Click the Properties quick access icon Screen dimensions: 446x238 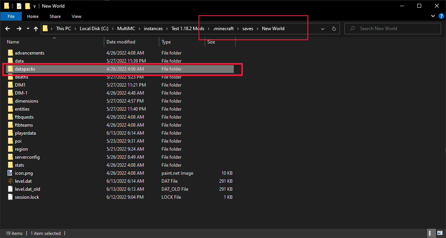[19, 6]
